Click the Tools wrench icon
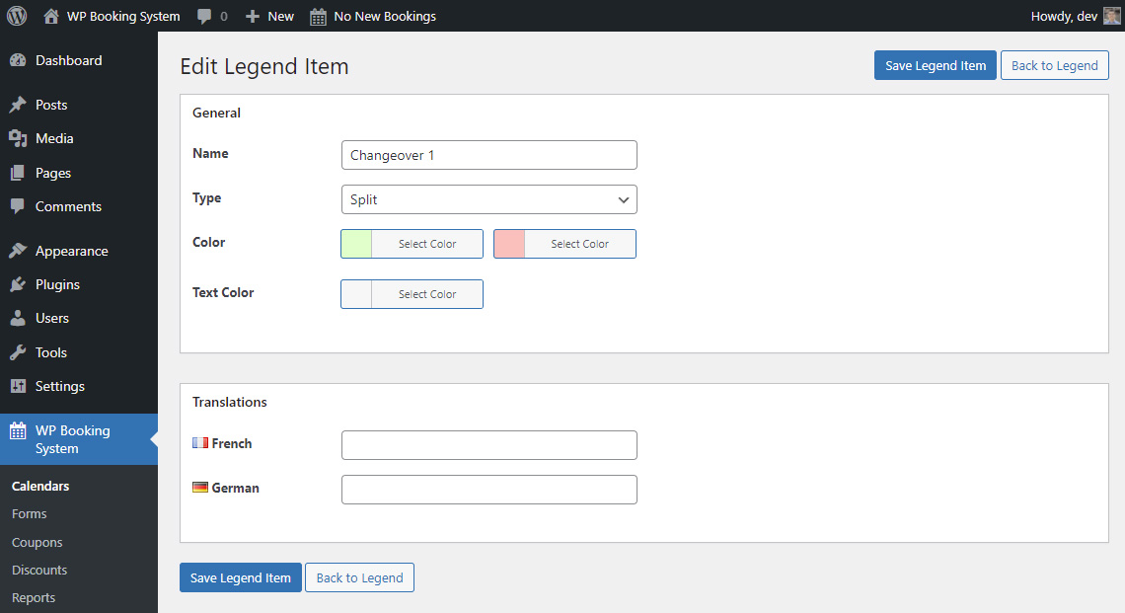The image size is (1125, 613). click(x=18, y=352)
